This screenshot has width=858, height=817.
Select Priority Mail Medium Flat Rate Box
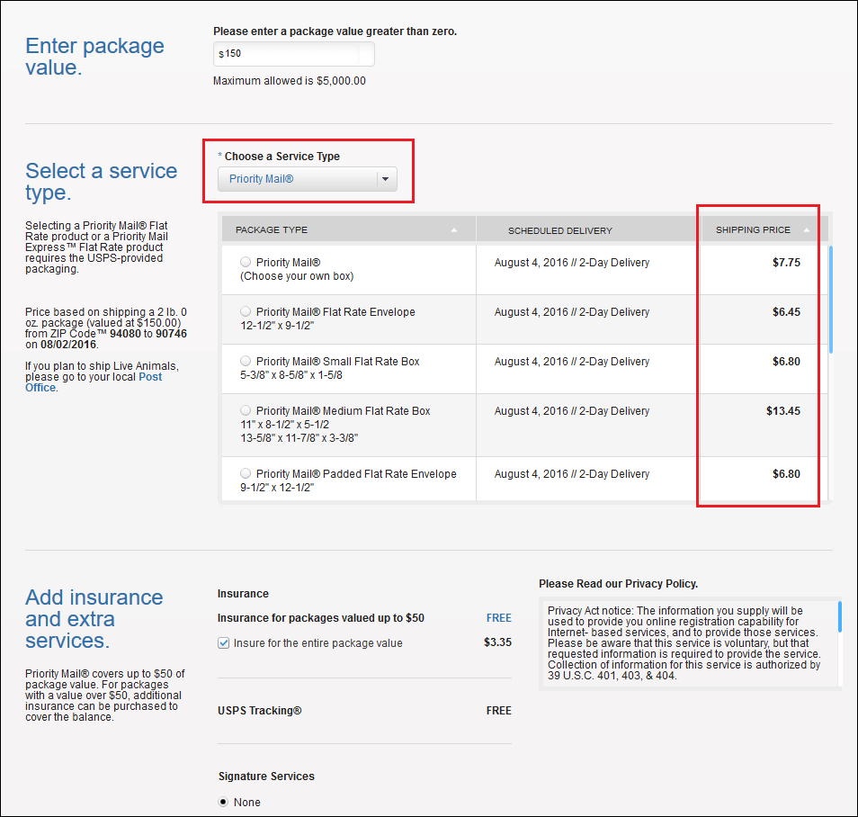(246, 410)
